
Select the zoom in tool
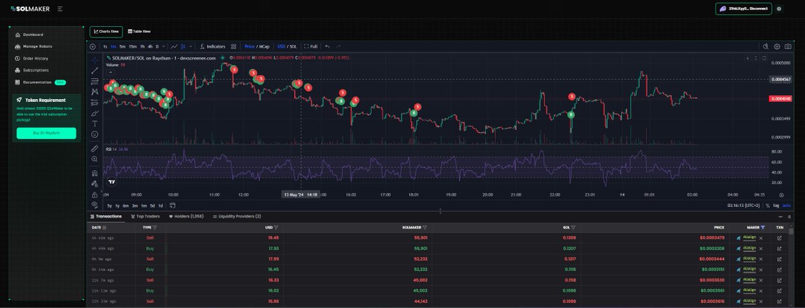pyautogui.click(x=95, y=159)
